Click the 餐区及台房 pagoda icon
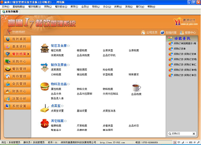 click(45, 48)
